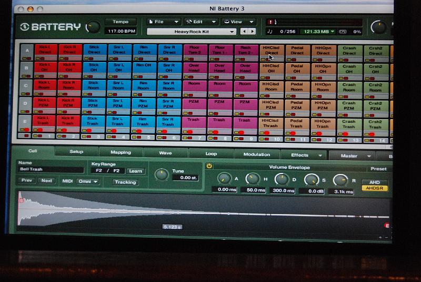Image resolution: width=421 pixels, height=282 pixels.
Task: Select the HHClsd Trash cell
Action: [x=271, y=124]
